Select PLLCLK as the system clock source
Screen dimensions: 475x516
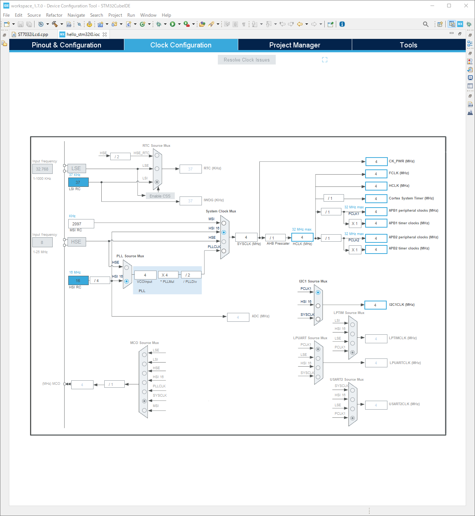click(224, 251)
